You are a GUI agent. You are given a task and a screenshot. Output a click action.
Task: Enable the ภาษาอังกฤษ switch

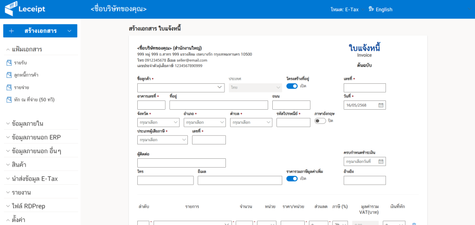click(x=320, y=121)
